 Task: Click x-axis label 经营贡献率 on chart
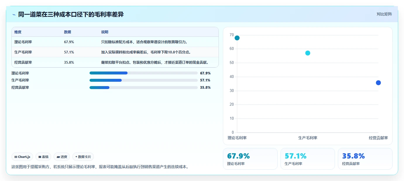[378, 138]
